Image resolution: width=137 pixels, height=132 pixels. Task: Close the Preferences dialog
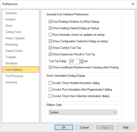tap(133, 4)
